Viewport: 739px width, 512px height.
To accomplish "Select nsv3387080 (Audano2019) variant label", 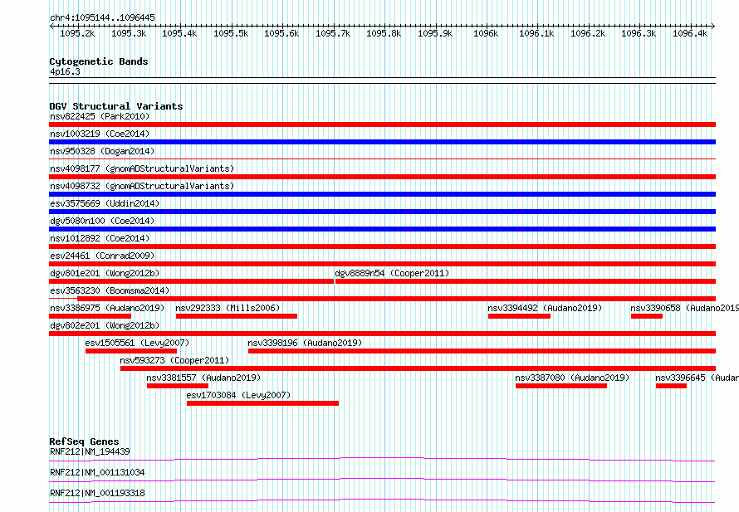I will pyautogui.click(x=572, y=378).
